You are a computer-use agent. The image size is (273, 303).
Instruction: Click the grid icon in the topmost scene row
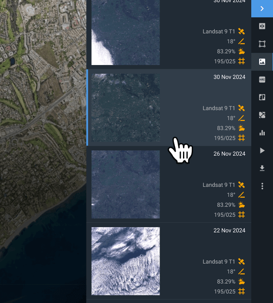pos(241,61)
